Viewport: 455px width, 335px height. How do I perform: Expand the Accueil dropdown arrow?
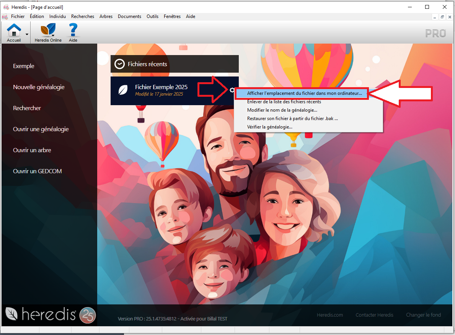(27, 34)
